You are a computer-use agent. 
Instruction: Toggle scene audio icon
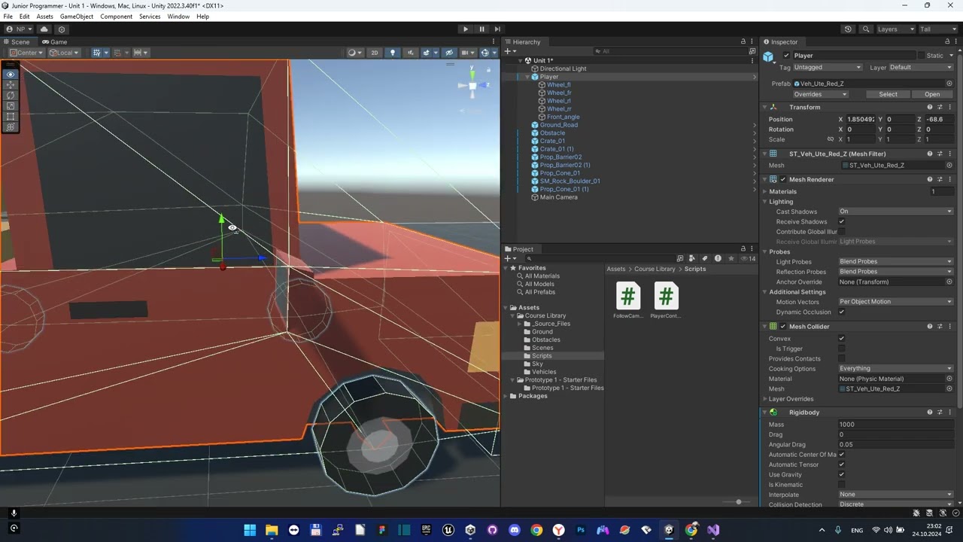click(x=410, y=53)
